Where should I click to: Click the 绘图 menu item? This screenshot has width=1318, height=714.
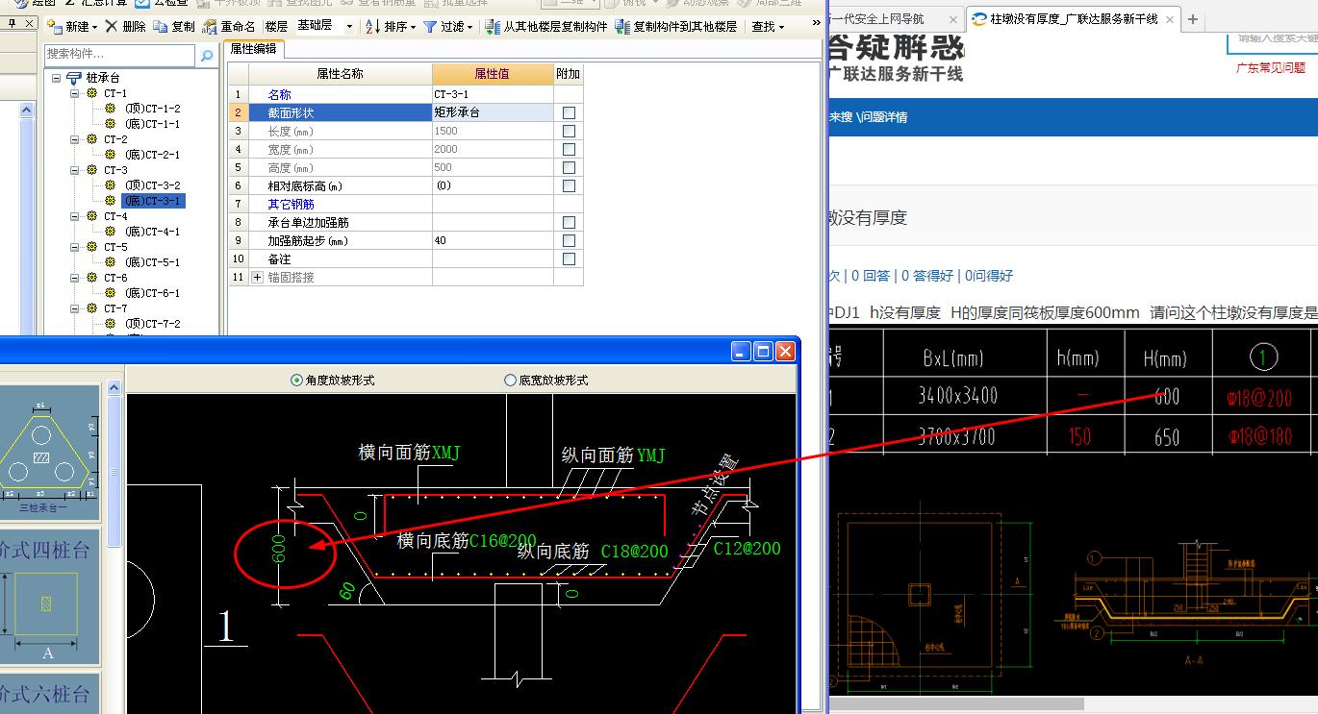point(36,3)
